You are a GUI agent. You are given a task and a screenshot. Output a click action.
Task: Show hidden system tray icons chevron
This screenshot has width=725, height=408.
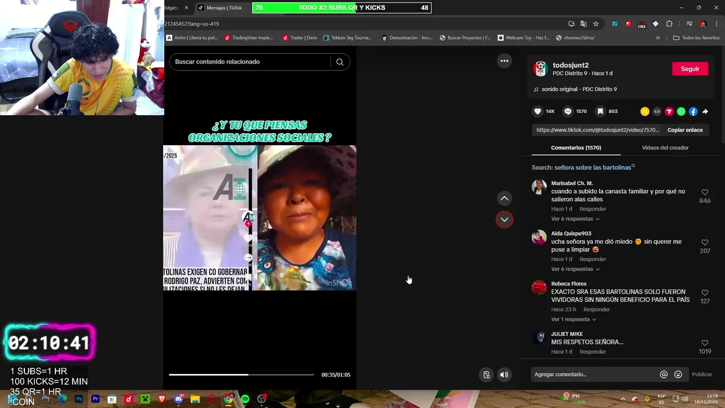click(x=622, y=399)
